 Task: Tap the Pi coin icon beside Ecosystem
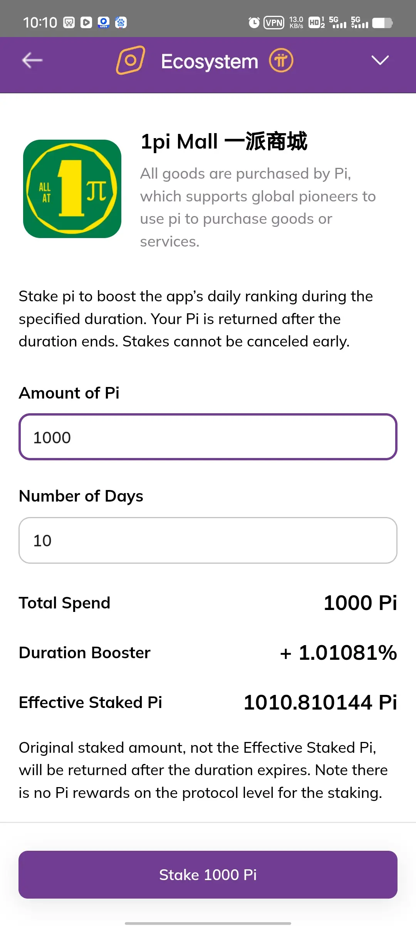281,61
